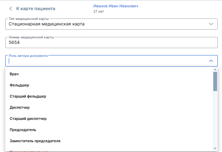Screen dimensions: 222x152
Task: Select the 'Председатель' role
Action: tap(23, 130)
